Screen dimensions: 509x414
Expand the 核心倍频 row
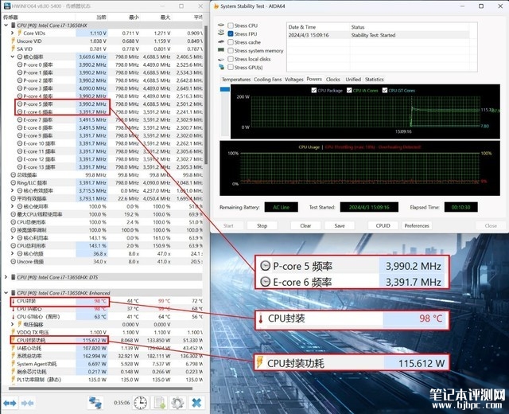pyautogui.click(x=13, y=253)
